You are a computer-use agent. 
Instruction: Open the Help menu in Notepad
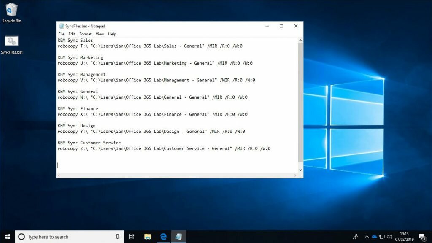[112, 34]
